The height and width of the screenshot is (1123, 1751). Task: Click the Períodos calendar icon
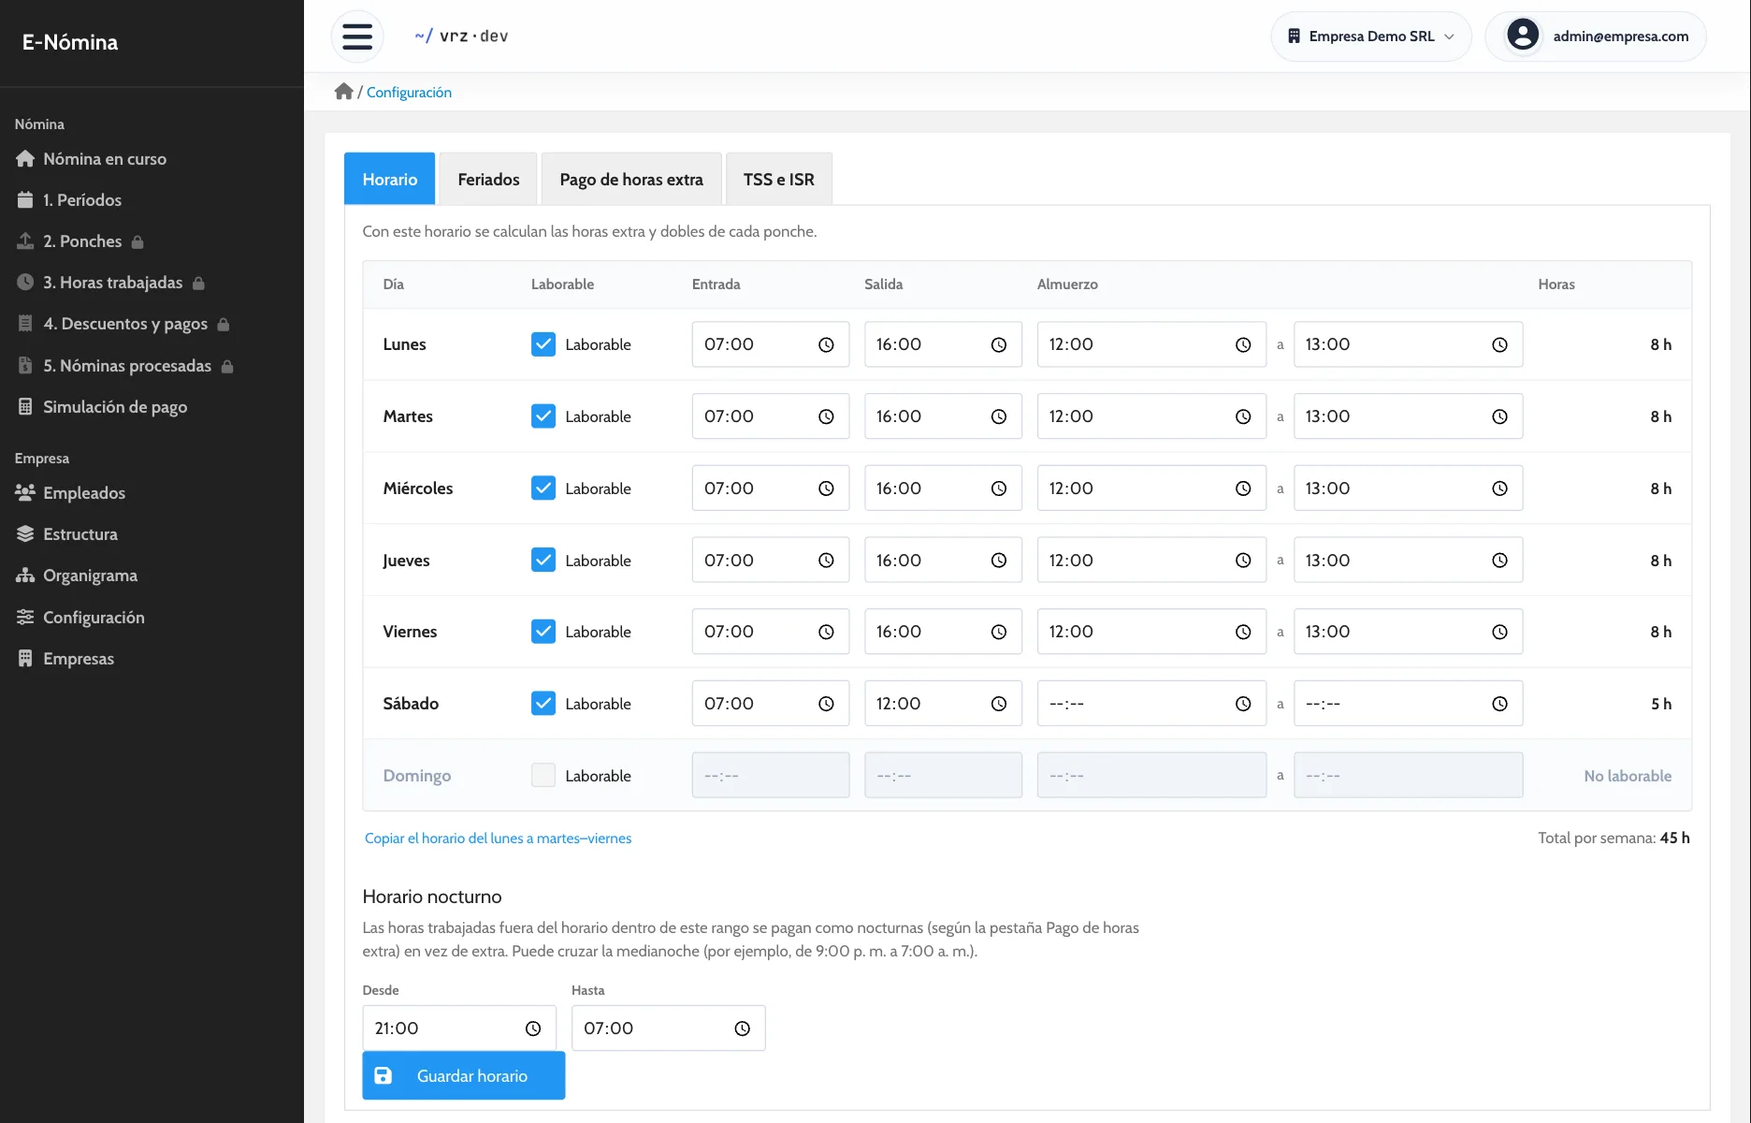(25, 200)
